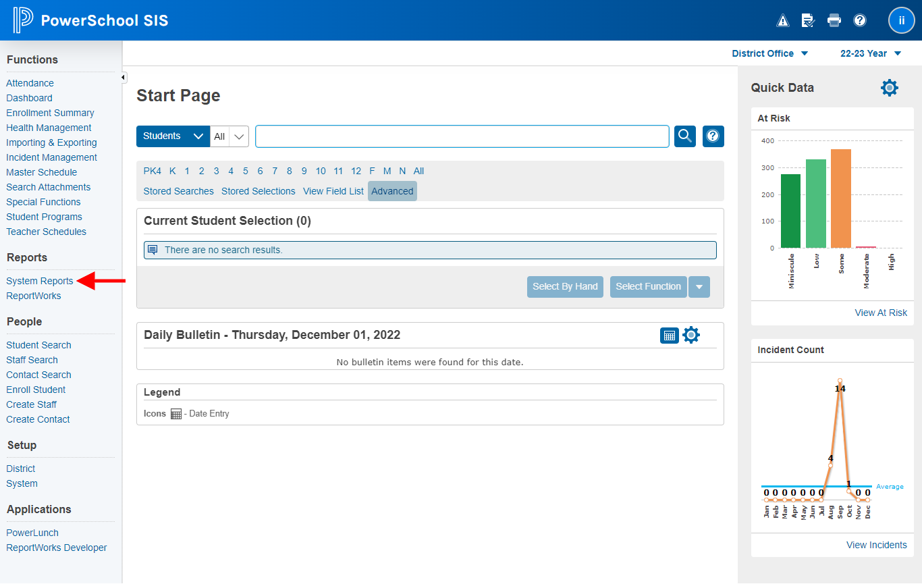This screenshot has width=922, height=584.
Task: Collapse the left navigation panel arrow
Action: tap(123, 78)
